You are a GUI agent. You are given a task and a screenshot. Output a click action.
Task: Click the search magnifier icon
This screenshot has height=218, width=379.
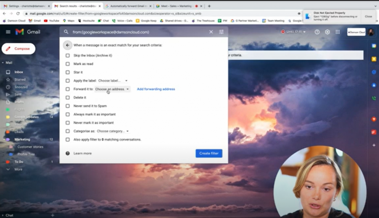pyautogui.click(x=66, y=32)
